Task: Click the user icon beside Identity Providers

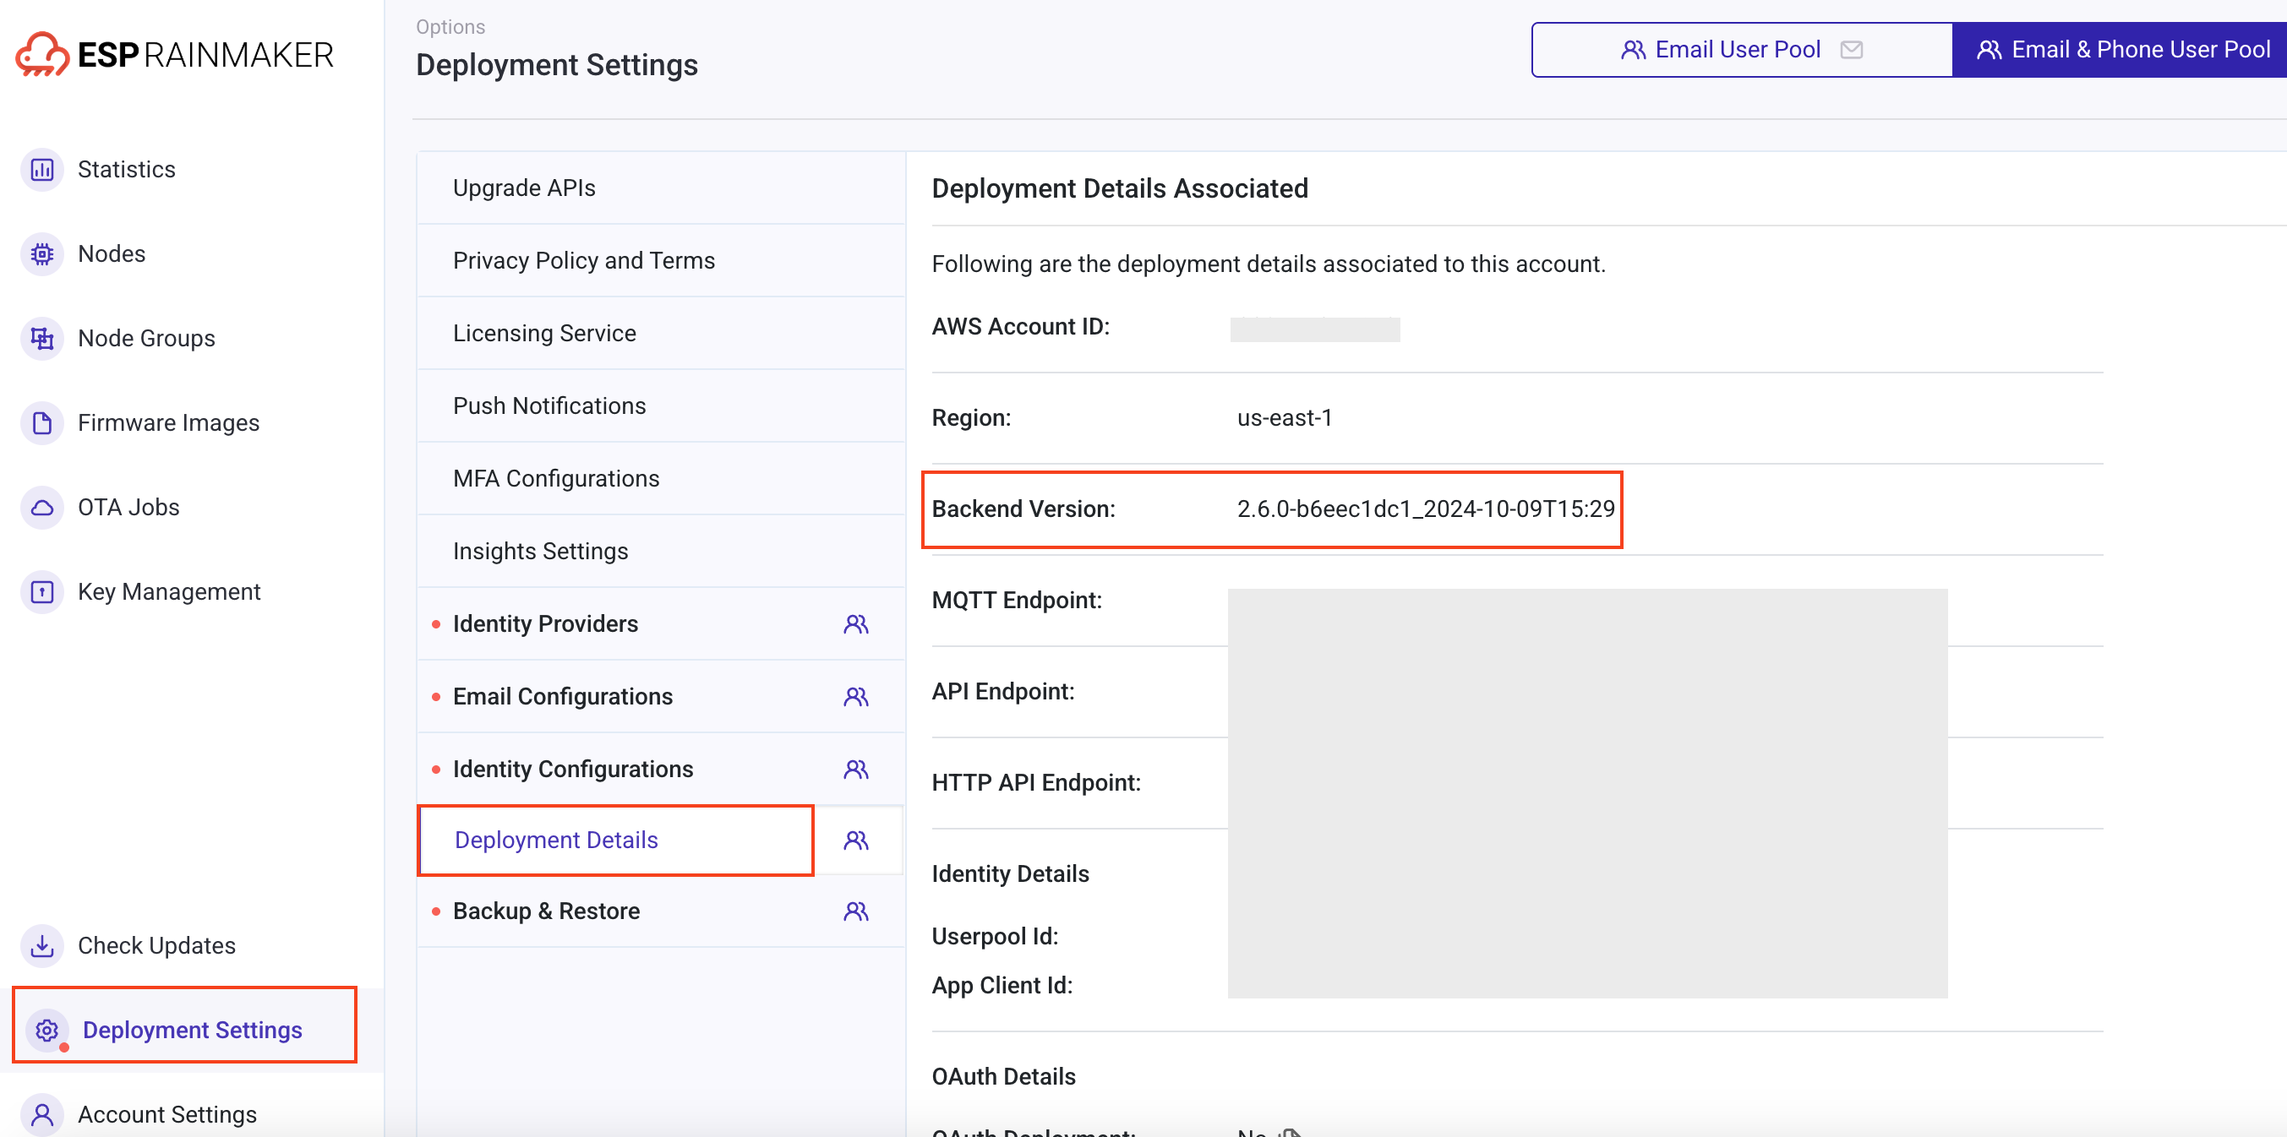Action: [855, 624]
